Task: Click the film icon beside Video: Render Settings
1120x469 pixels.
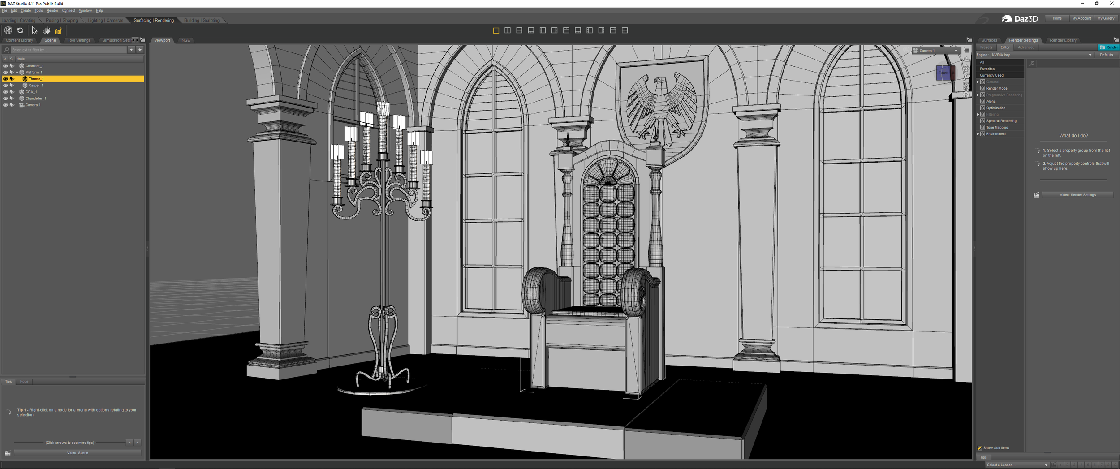Action: [1036, 195]
